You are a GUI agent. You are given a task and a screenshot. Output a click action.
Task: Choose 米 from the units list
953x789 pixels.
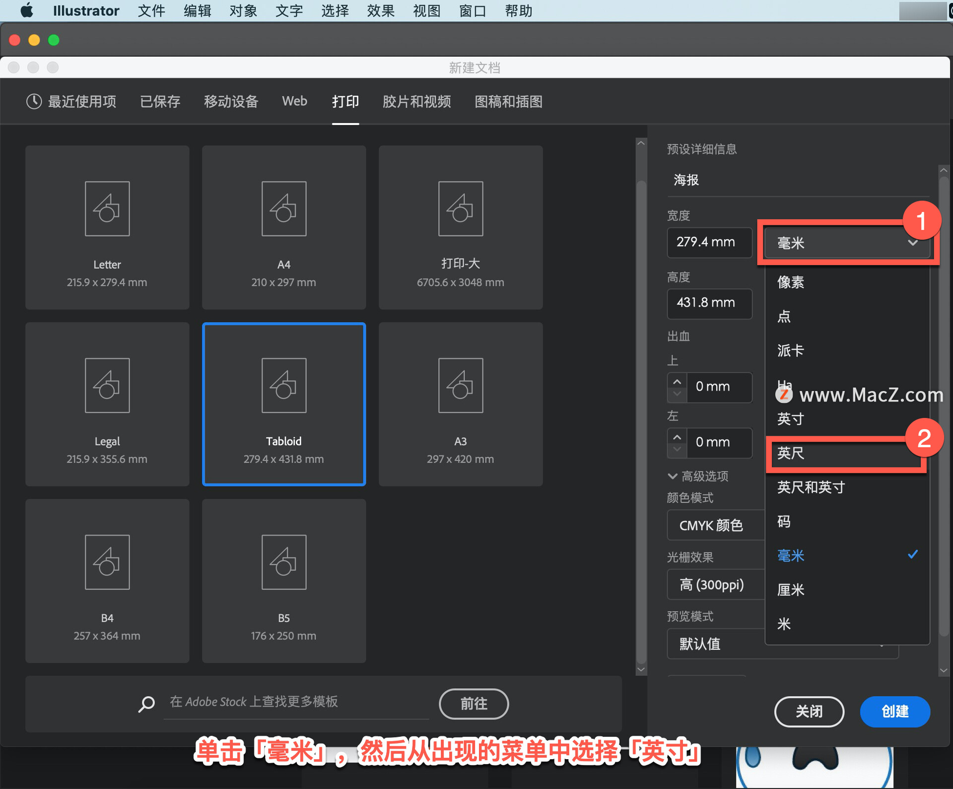coord(847,624)
